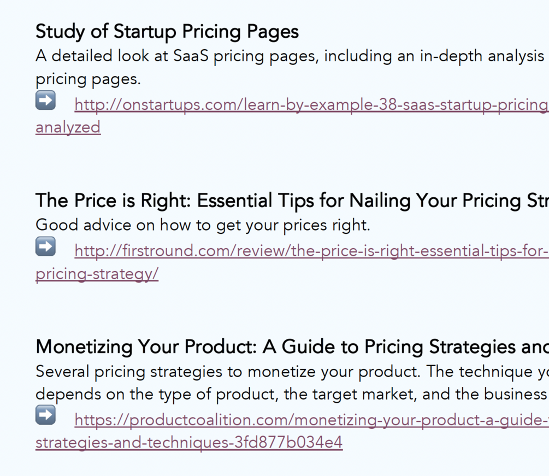Click the 'Good advice on how to' sentence
The width and height of the screenshot is (549, 476).
pos(203,225)
